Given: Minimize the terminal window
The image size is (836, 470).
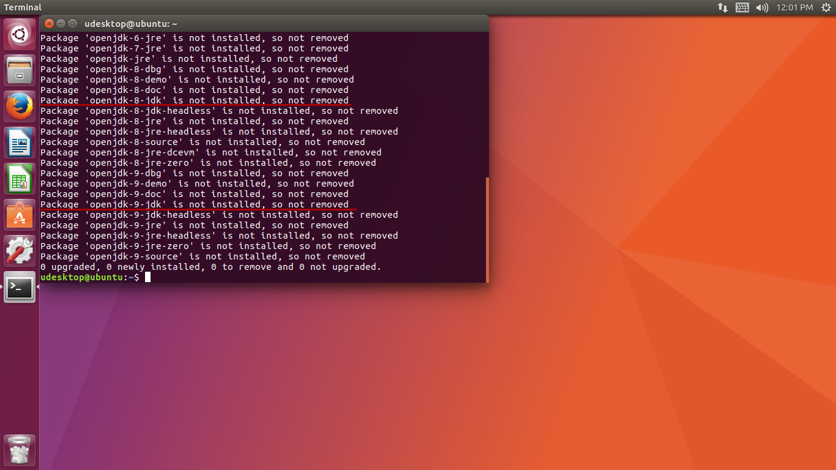Looking at the screenshot, I should 61,23.
